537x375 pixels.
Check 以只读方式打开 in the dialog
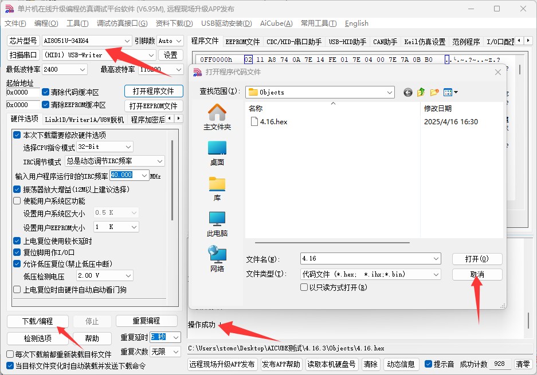[x=304, y=287]
